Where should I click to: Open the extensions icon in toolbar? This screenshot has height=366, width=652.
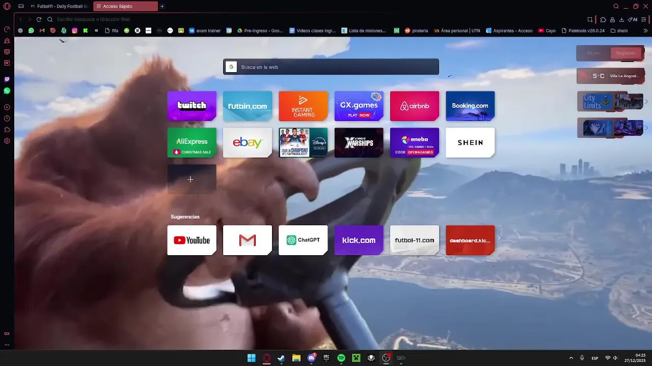click(x=603, y=19)
